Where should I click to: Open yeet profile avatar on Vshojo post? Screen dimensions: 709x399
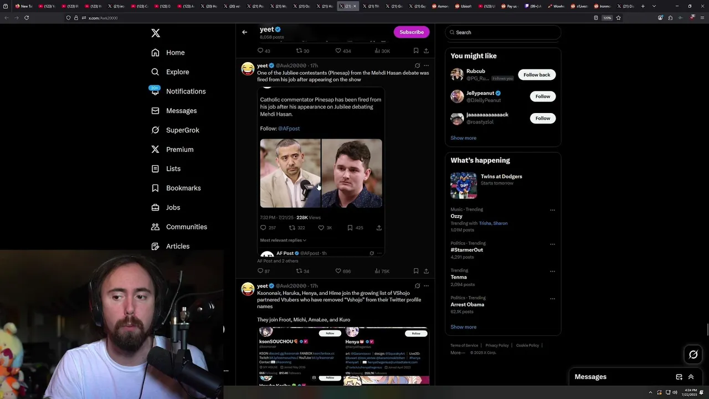point(248,289)
